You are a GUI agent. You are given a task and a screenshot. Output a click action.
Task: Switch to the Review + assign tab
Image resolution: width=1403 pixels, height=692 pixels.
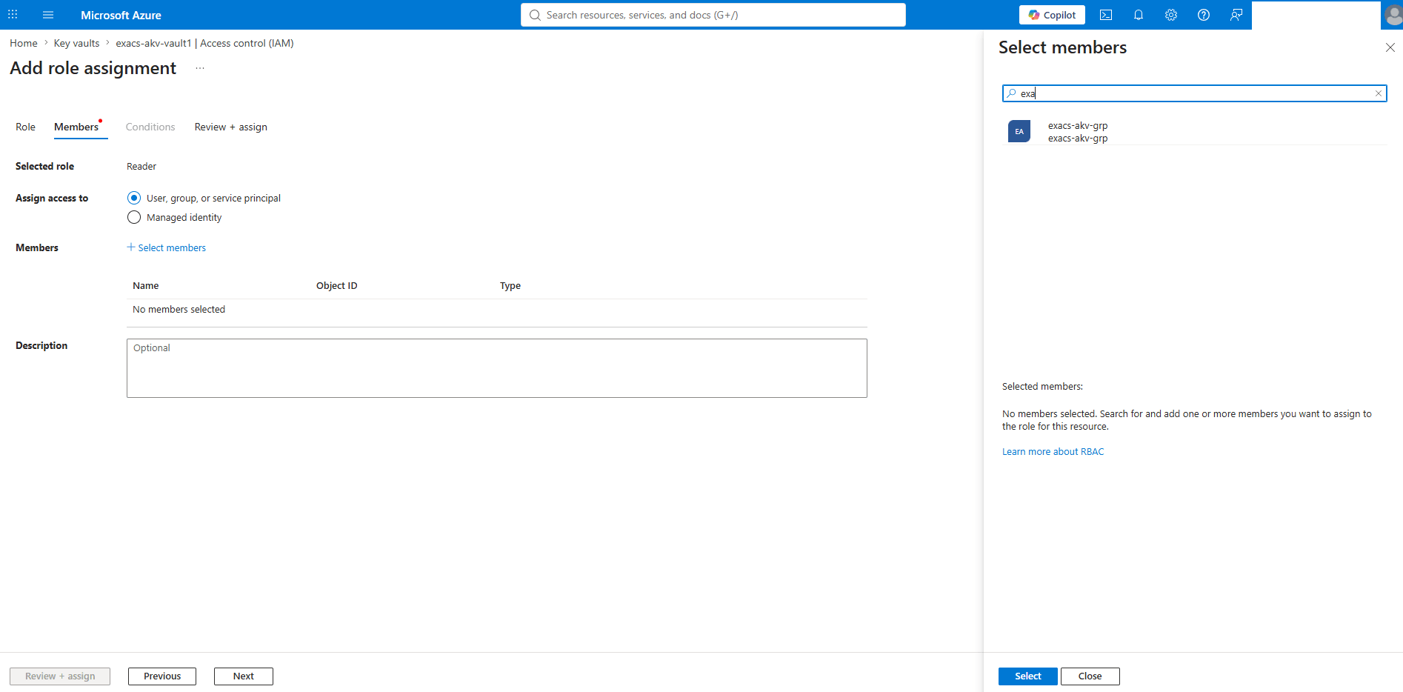(231, 127)
